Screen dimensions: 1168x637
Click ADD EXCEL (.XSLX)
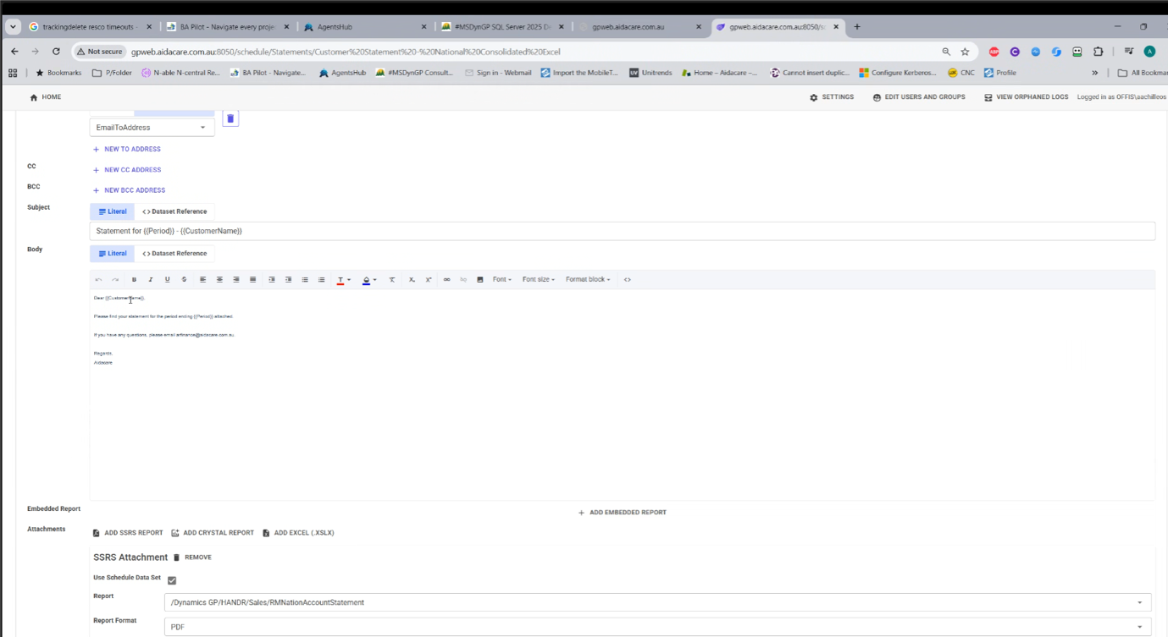[298, 533]
